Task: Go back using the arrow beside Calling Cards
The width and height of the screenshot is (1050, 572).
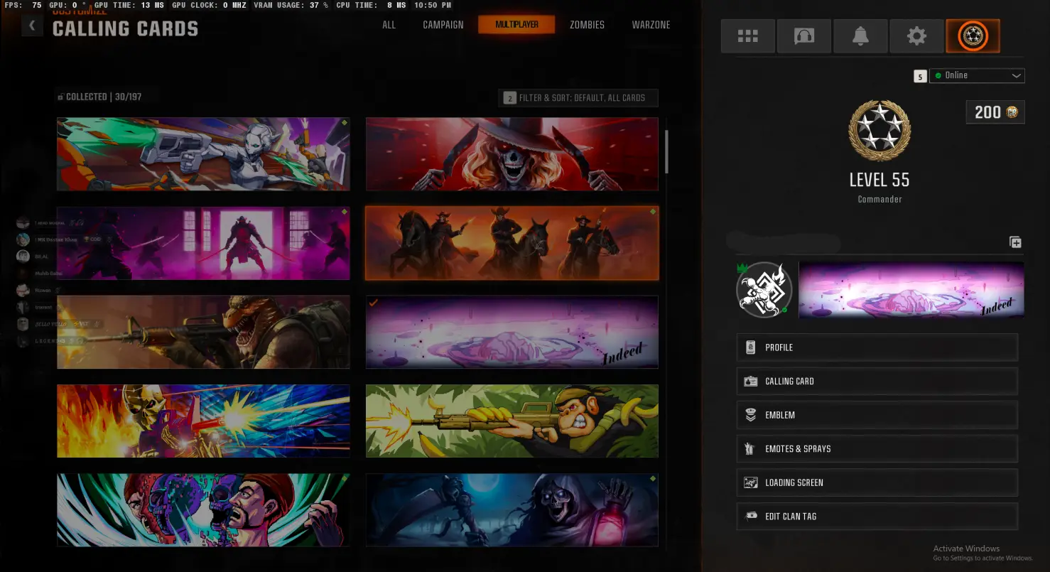Action: 32,26
